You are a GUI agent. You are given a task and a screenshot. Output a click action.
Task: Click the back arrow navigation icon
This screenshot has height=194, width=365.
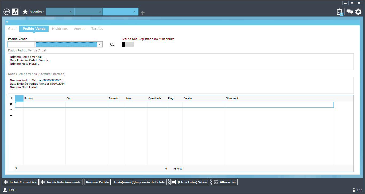click(7, 12)
